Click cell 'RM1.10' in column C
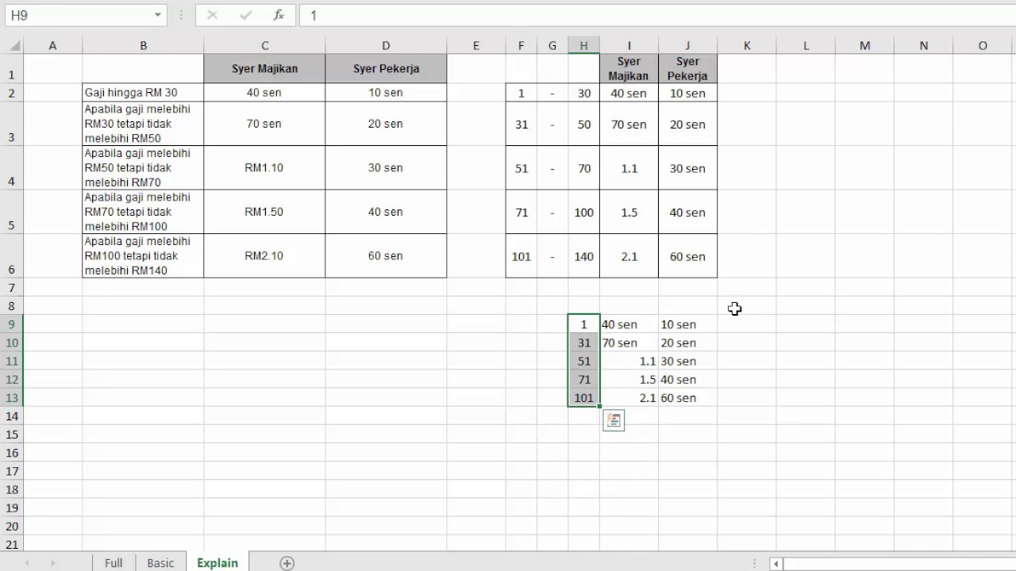 pos(264,167)
